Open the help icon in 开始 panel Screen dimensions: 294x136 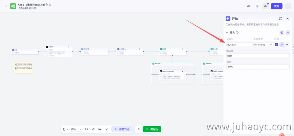click(x=280, y=19)
